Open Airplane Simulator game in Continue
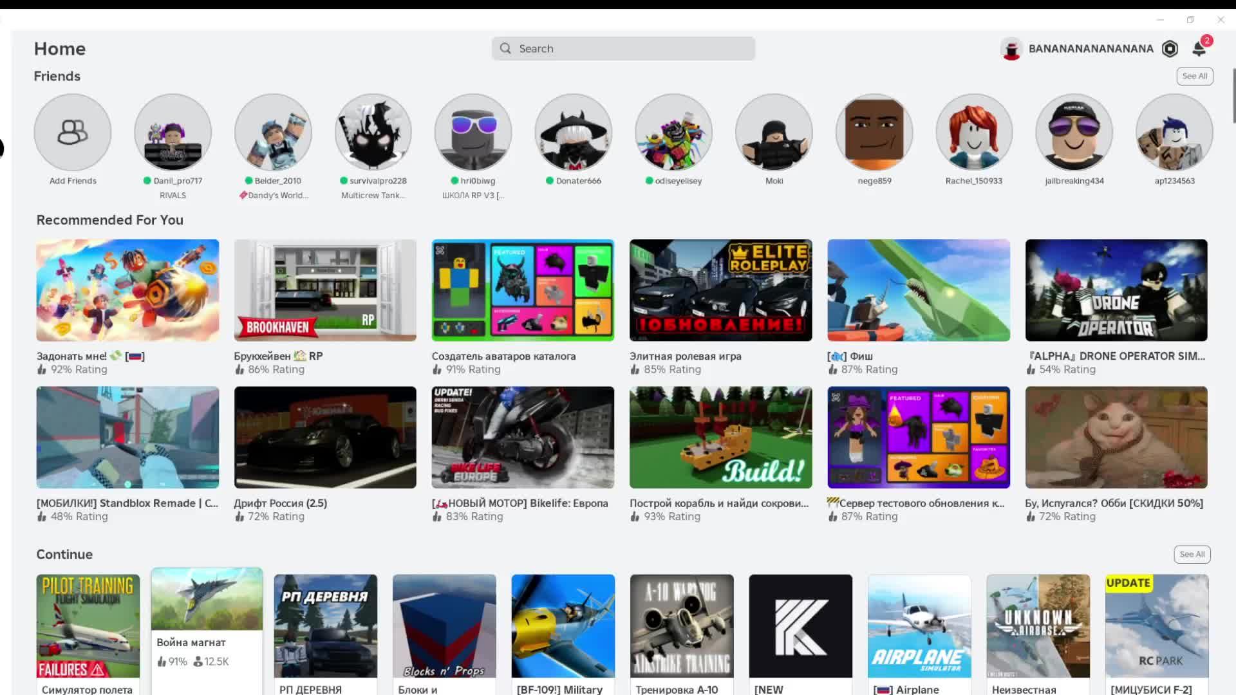 (x=919, y=625)
